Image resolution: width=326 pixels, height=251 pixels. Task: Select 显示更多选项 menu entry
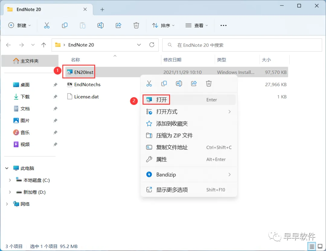[x=189, y=190]
